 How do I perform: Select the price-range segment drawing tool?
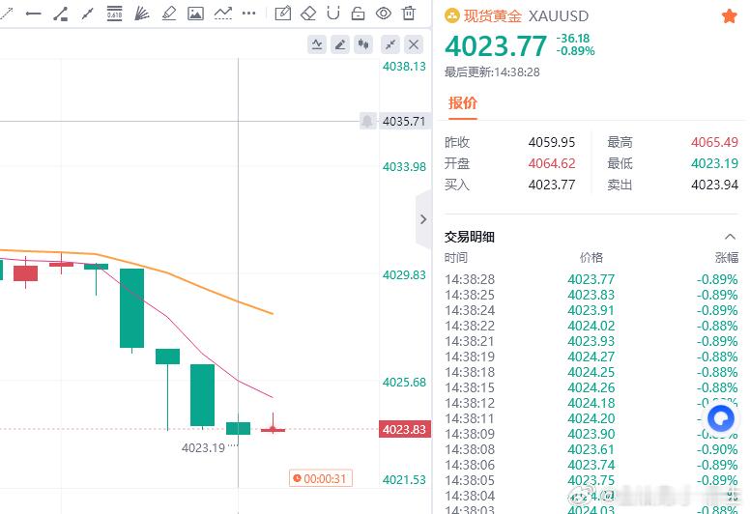point(60,14)
